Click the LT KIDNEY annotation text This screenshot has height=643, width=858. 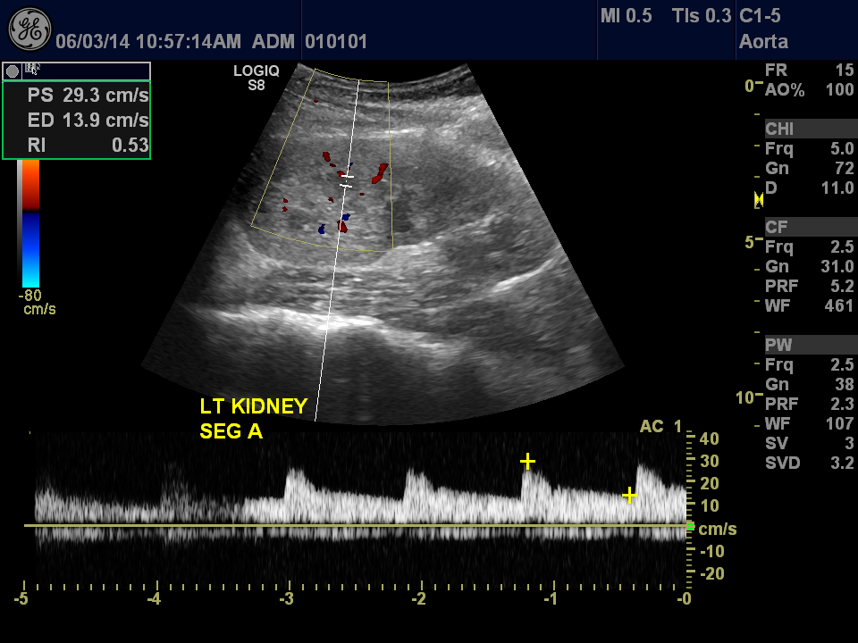coord(254,407)
